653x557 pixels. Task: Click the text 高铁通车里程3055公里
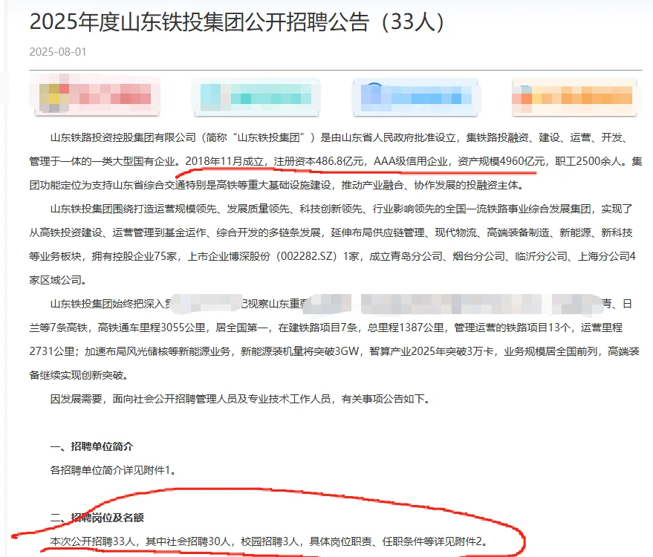tap(152, 328)
